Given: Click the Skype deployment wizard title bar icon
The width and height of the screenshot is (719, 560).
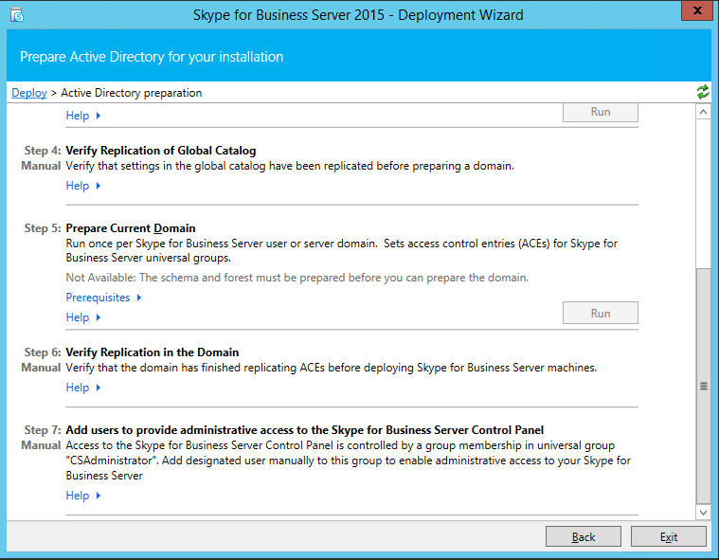Looking at the screenshot, I should coord(16,14).
